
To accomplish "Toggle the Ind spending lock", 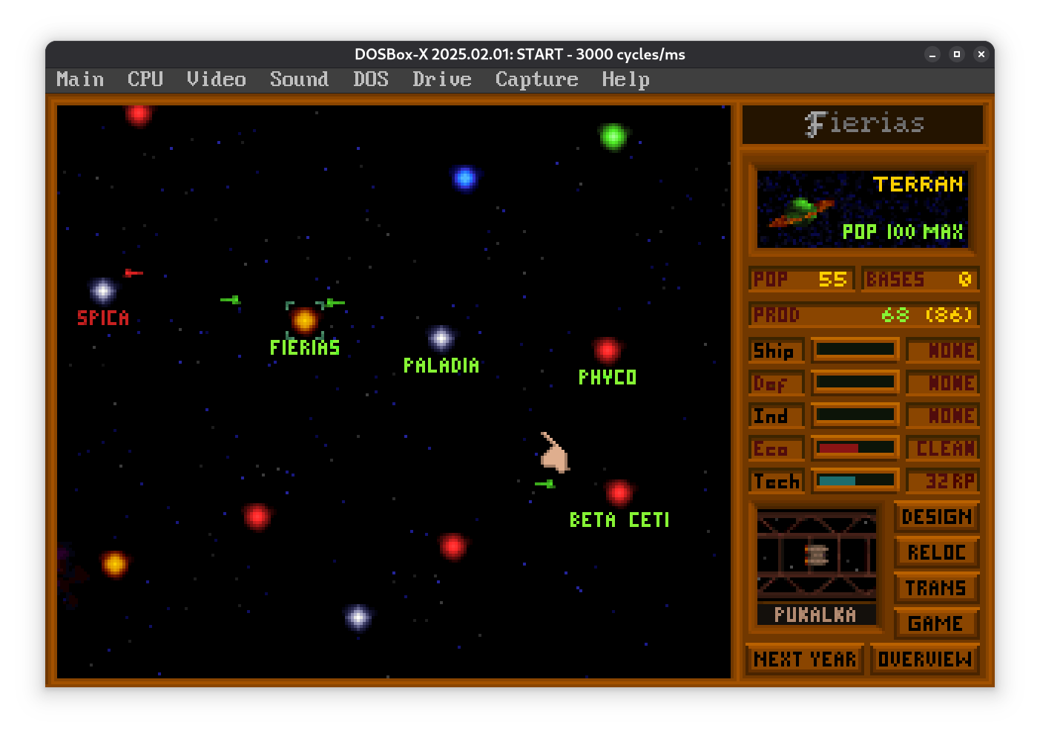I will 776,416.
